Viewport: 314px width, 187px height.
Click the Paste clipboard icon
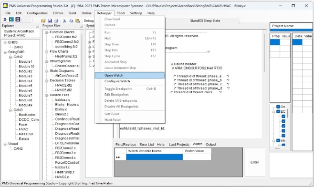pyautogui.click(x=77, y=20)
